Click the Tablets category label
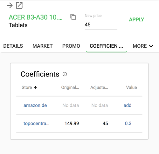This screenshot has width=159, height=154. tap(18, 25)
